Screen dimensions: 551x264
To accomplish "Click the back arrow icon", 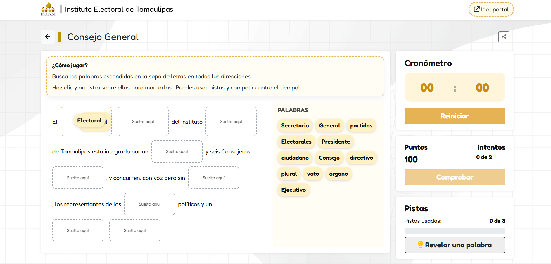I will (x=48, y=37).
